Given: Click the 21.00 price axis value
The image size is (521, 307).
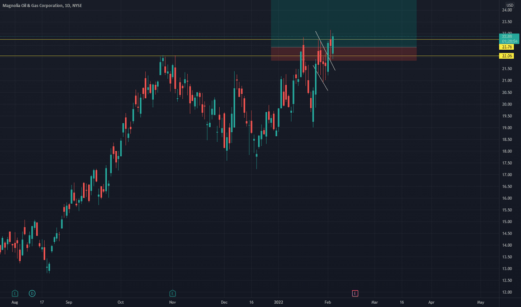Looking at the screenshot, I should tap(506, 80).
